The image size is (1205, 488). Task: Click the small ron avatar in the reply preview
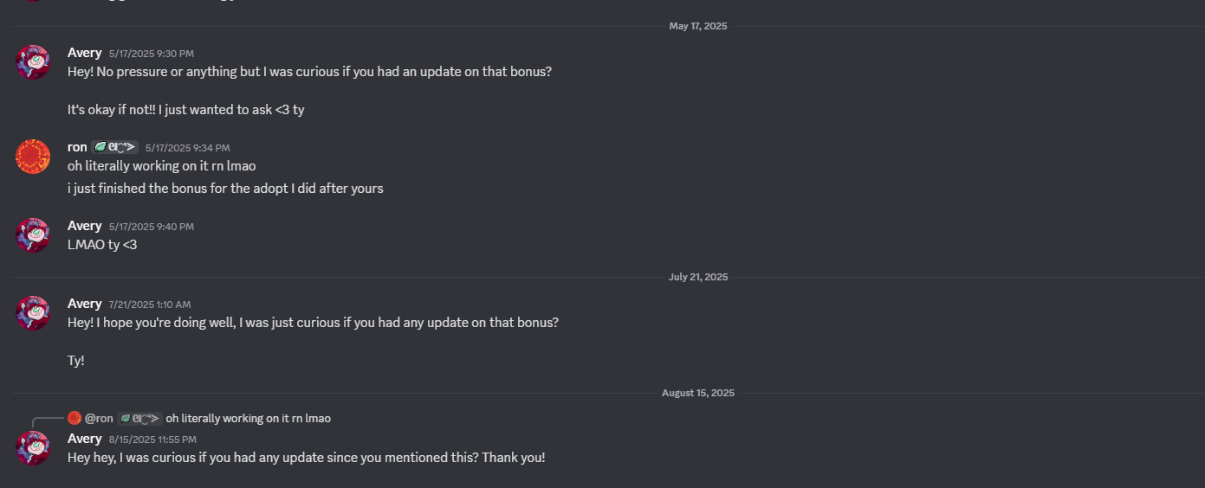(74, 418)
